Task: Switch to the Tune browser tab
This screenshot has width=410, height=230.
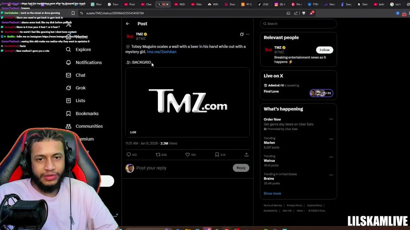Action: (x=113, y=4)
